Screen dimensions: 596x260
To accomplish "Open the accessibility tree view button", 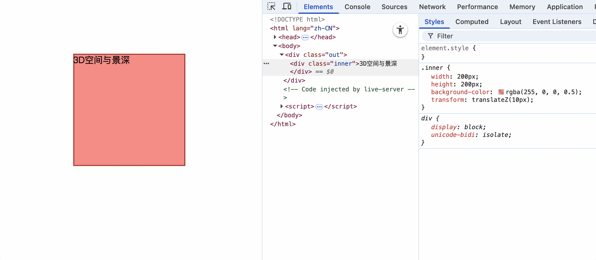I will [400, 30].
